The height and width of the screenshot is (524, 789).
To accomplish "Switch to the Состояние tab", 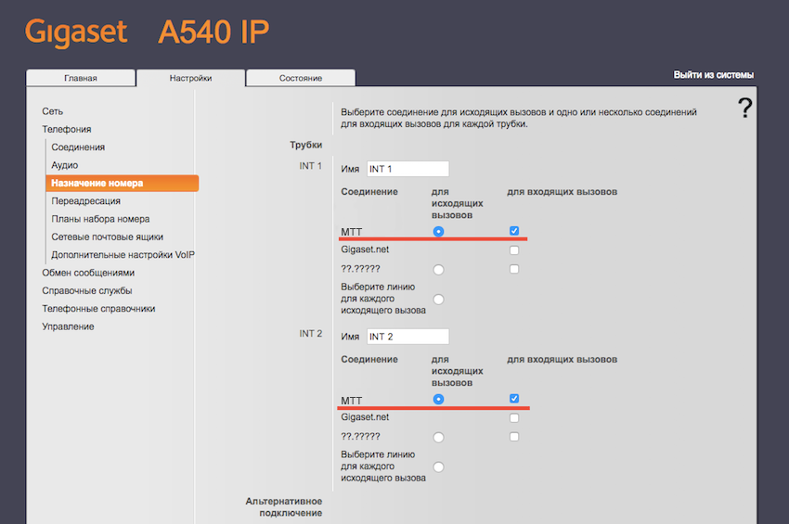I will click(301, 78).
